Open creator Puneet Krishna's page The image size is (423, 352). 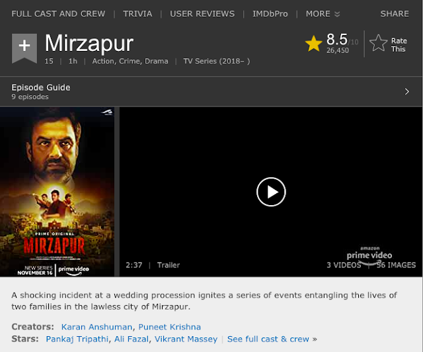169,327
